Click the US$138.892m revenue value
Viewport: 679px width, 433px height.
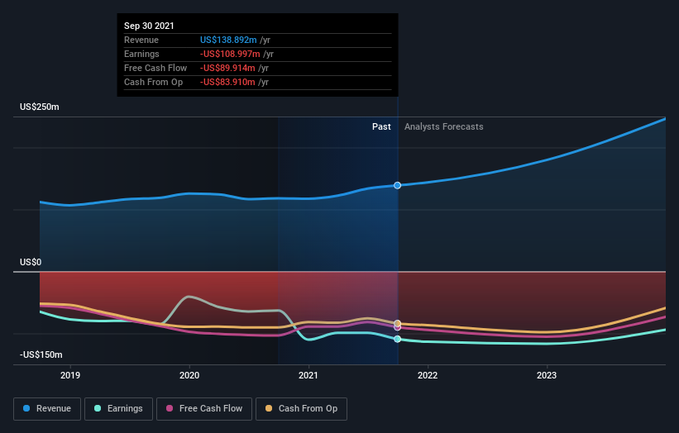pos(228,40)
